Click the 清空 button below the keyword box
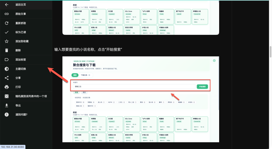 tap(84, 93)
